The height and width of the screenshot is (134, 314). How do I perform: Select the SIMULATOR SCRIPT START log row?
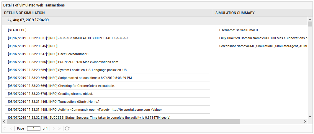click(x=107, y=38)
